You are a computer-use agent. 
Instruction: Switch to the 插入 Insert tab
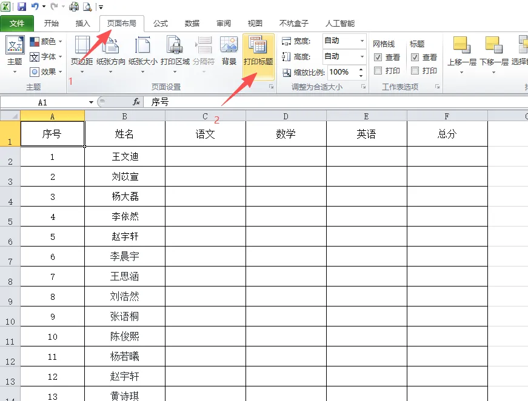click(x=83, y=23)
